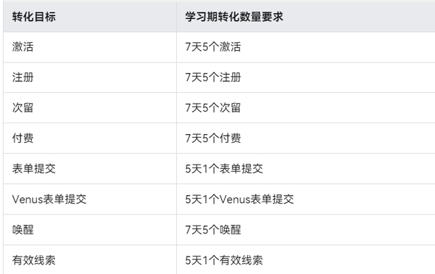This screenshot has width=435, height=274.
Task: Click empty space right of 7天5个付费
Action: coord(339,138)
